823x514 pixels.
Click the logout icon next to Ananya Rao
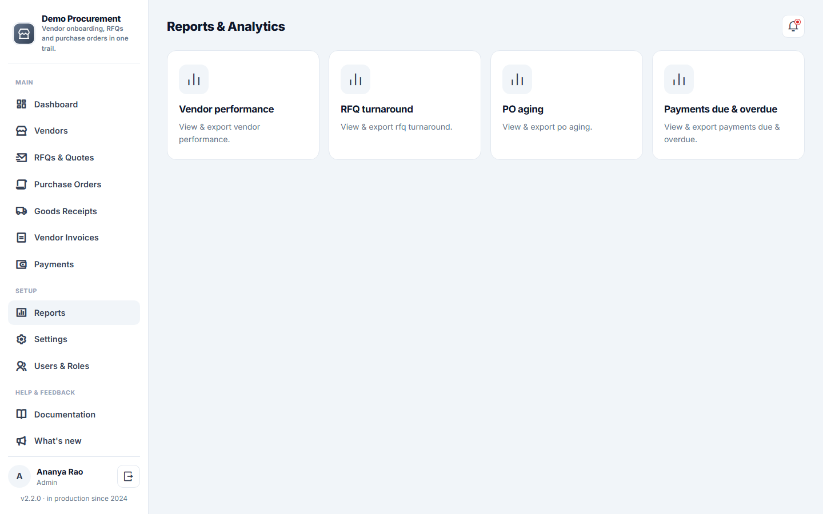(129, 476)
